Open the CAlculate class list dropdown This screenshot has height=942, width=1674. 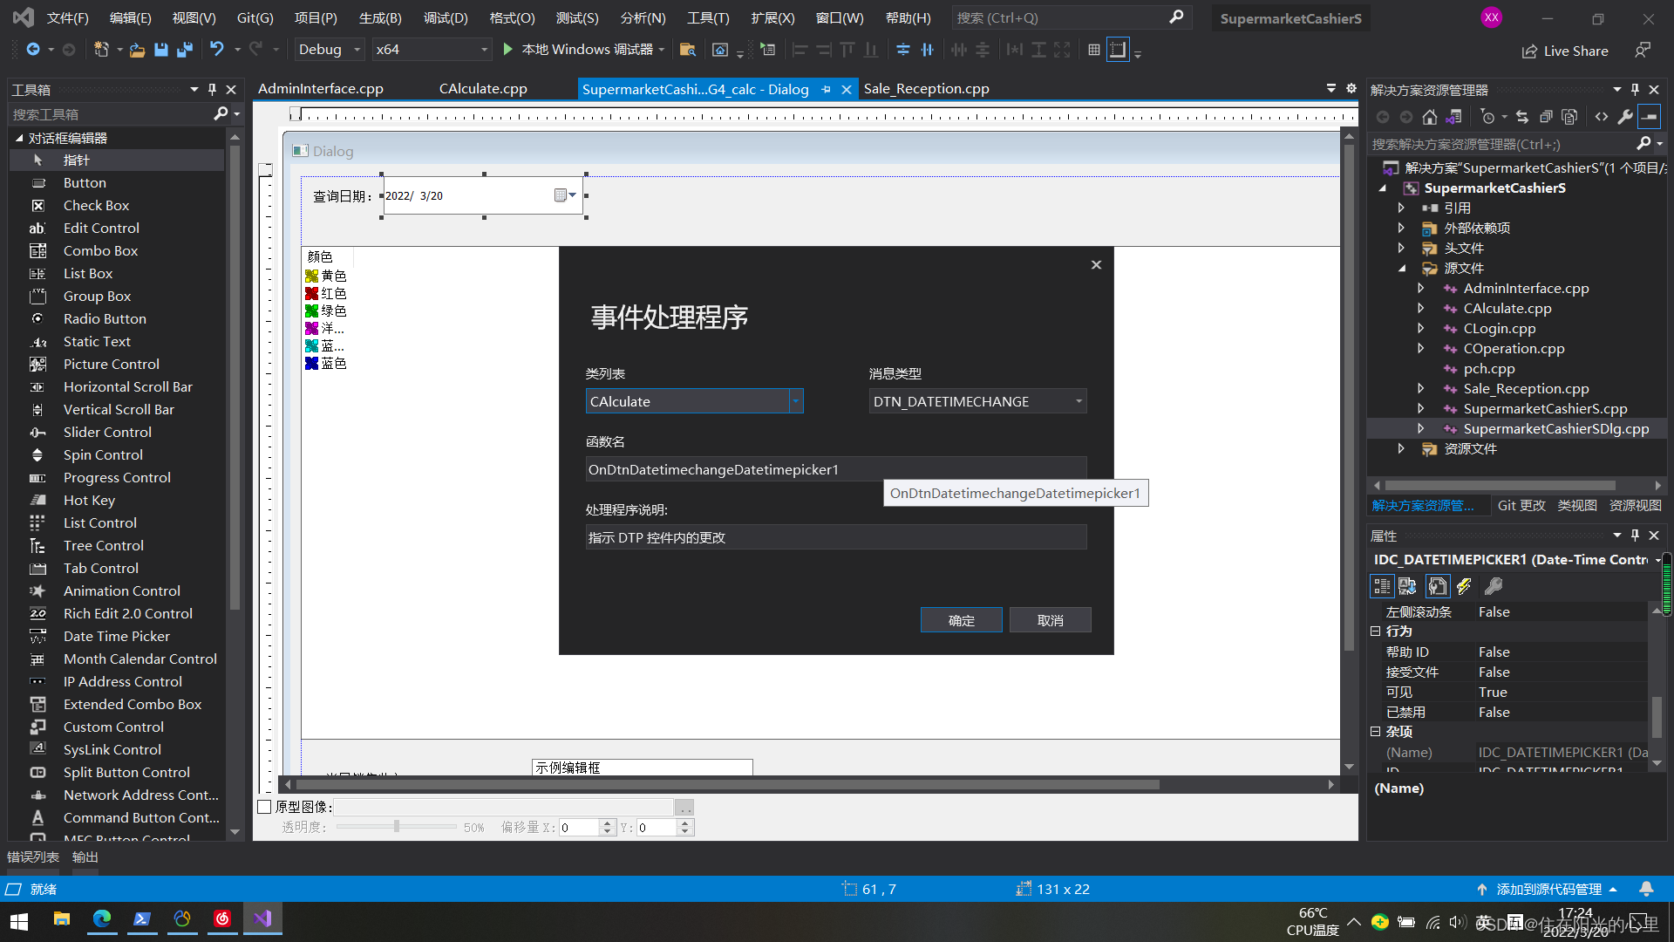tap(795, 401)
